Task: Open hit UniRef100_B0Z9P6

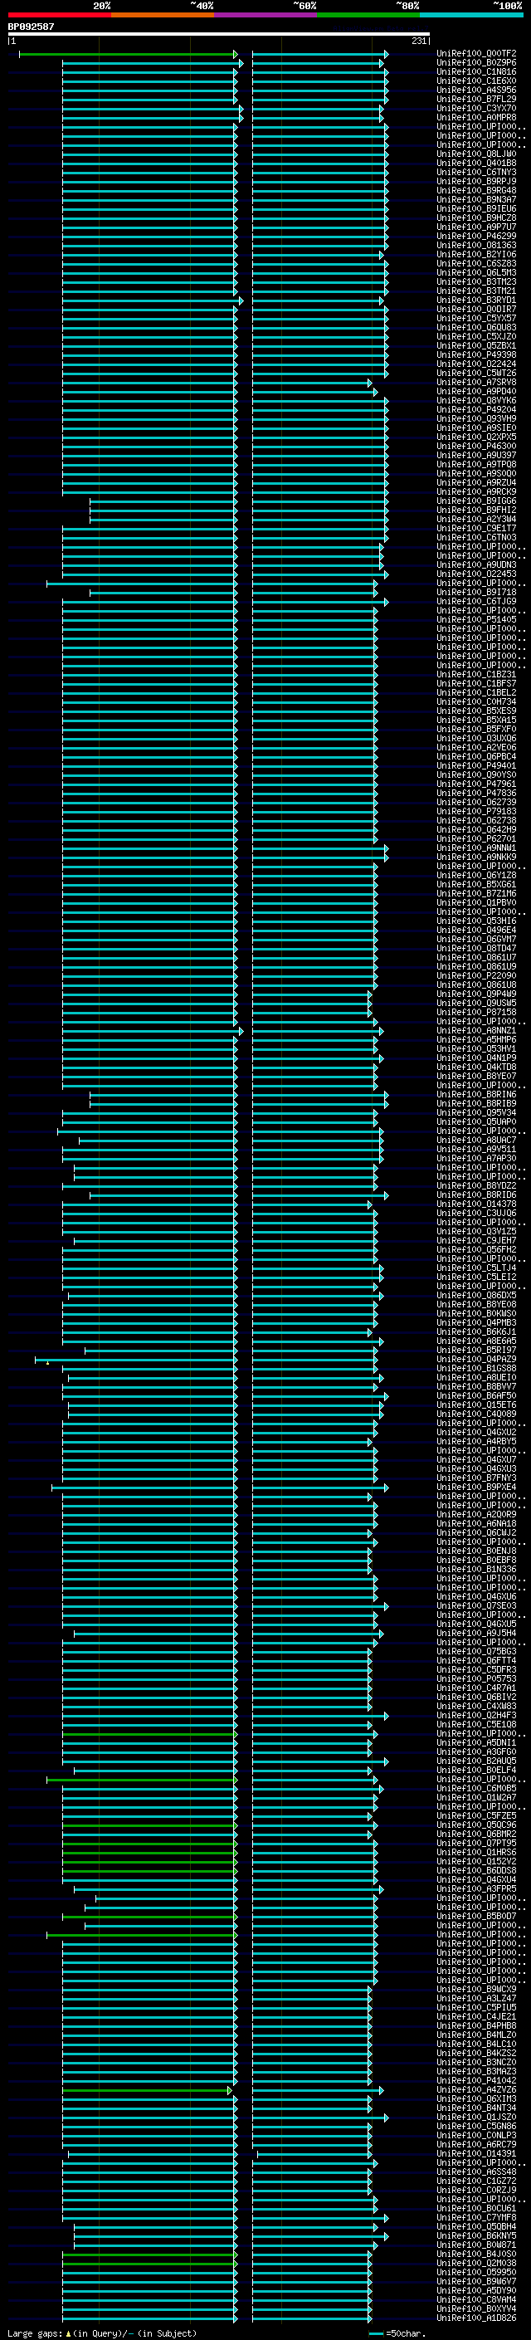Action: tap(476, 63)
